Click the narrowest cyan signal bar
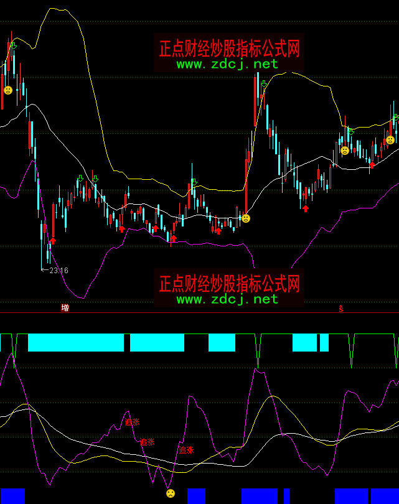This screenshot has width=399, height=504. click(x=324, y=343)
